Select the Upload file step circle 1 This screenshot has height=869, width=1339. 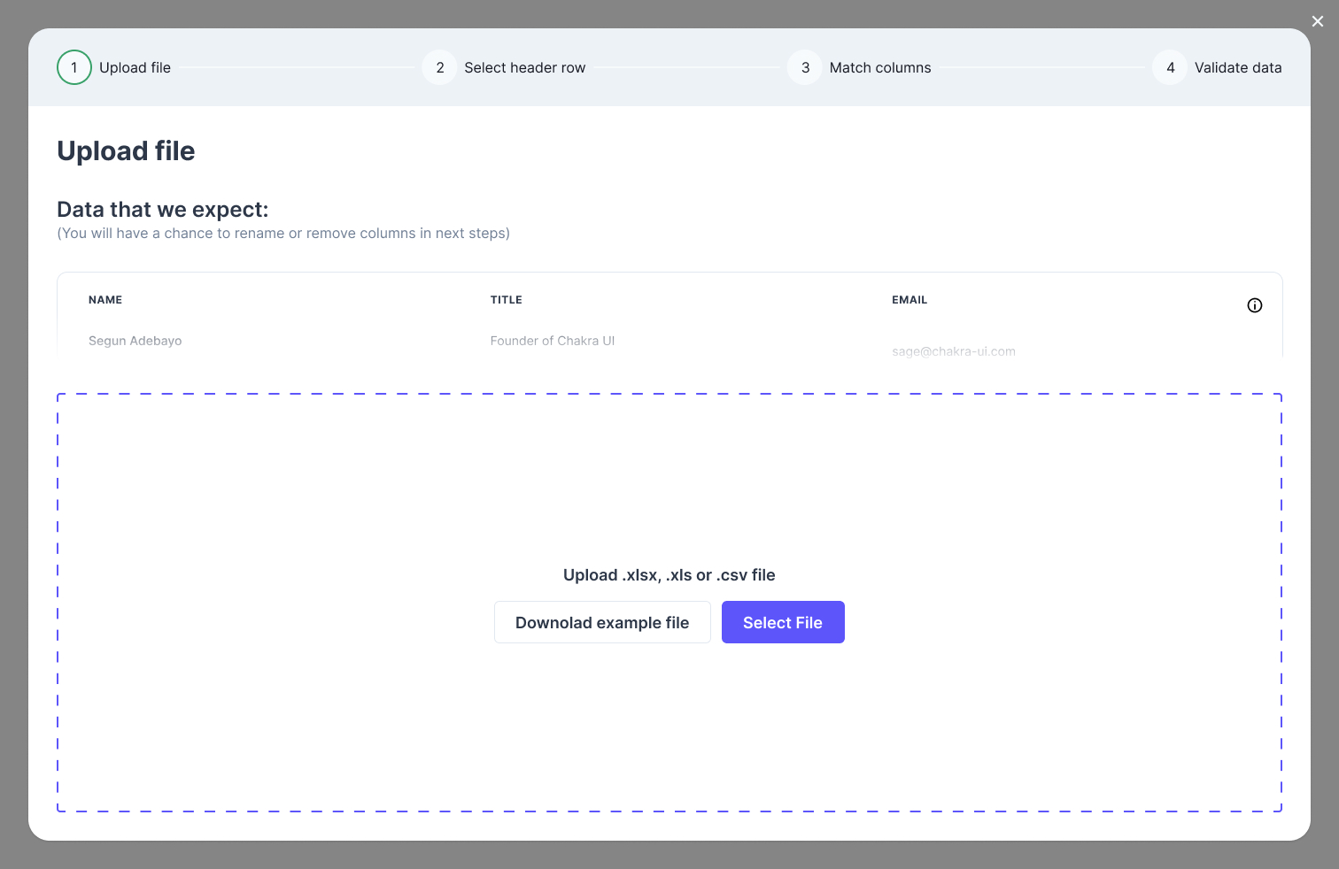[74, 67]
